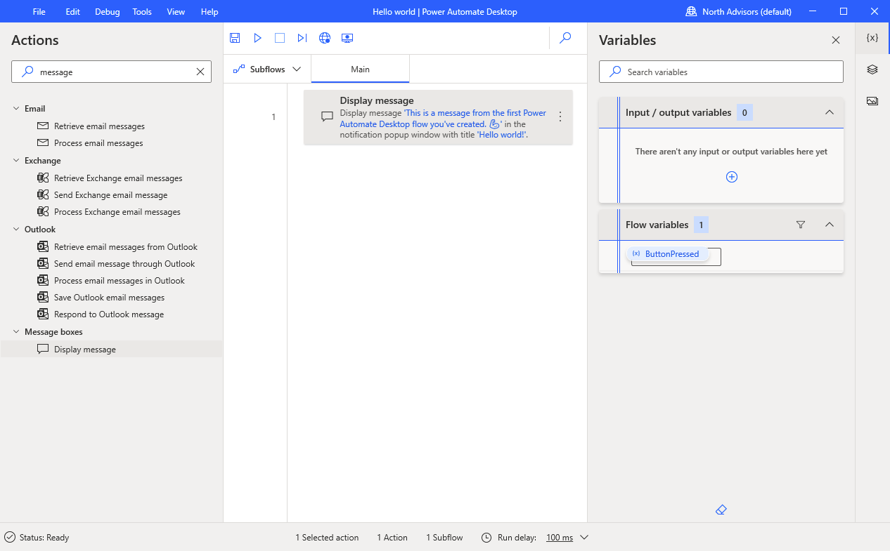The width and height of the screenshot is (890, 551).
Task: Run the flow with the play icon
Action: click(258, 39)
